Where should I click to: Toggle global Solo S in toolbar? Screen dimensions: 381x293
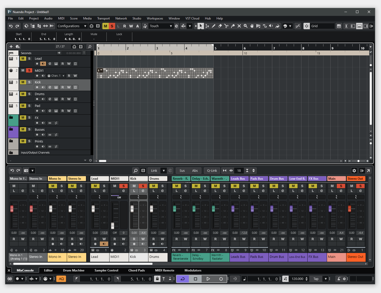112,26
